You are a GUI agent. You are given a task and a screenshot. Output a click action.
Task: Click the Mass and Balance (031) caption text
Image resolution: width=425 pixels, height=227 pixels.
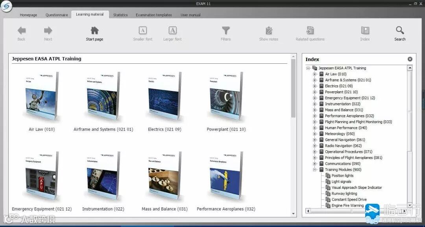point(164,209)
